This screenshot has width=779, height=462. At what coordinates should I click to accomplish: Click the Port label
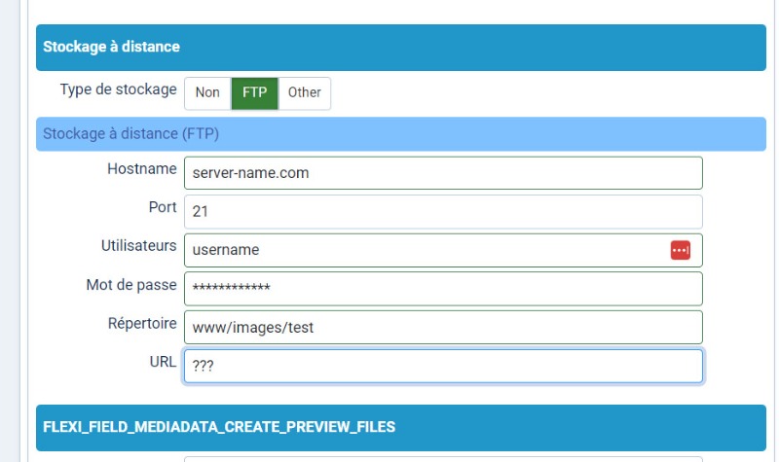click(x=163, y=207)
